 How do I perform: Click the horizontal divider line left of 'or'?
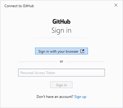coord(38,62)
